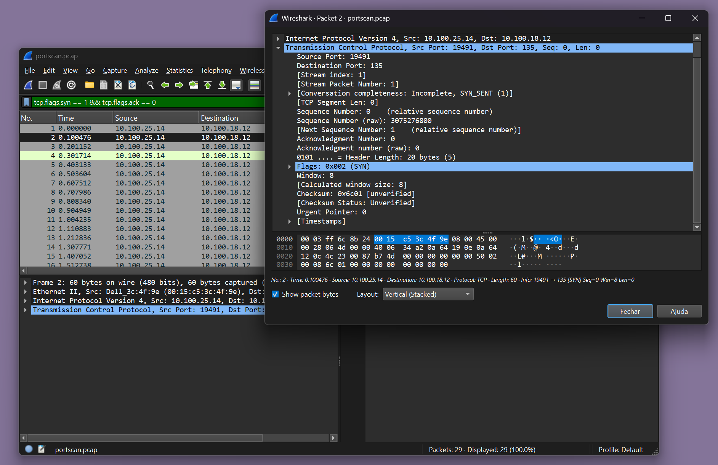The height and width of the screenshot is (465, 718).
Task: Select packet 10 at time 0.904949
Action: [x=142, y=211]
